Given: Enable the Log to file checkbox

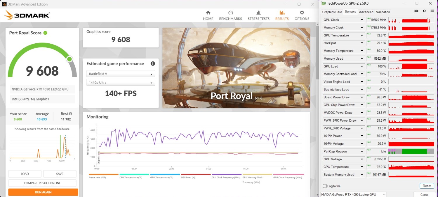Looking at the screenshot, I should click(x=325, y=186).
